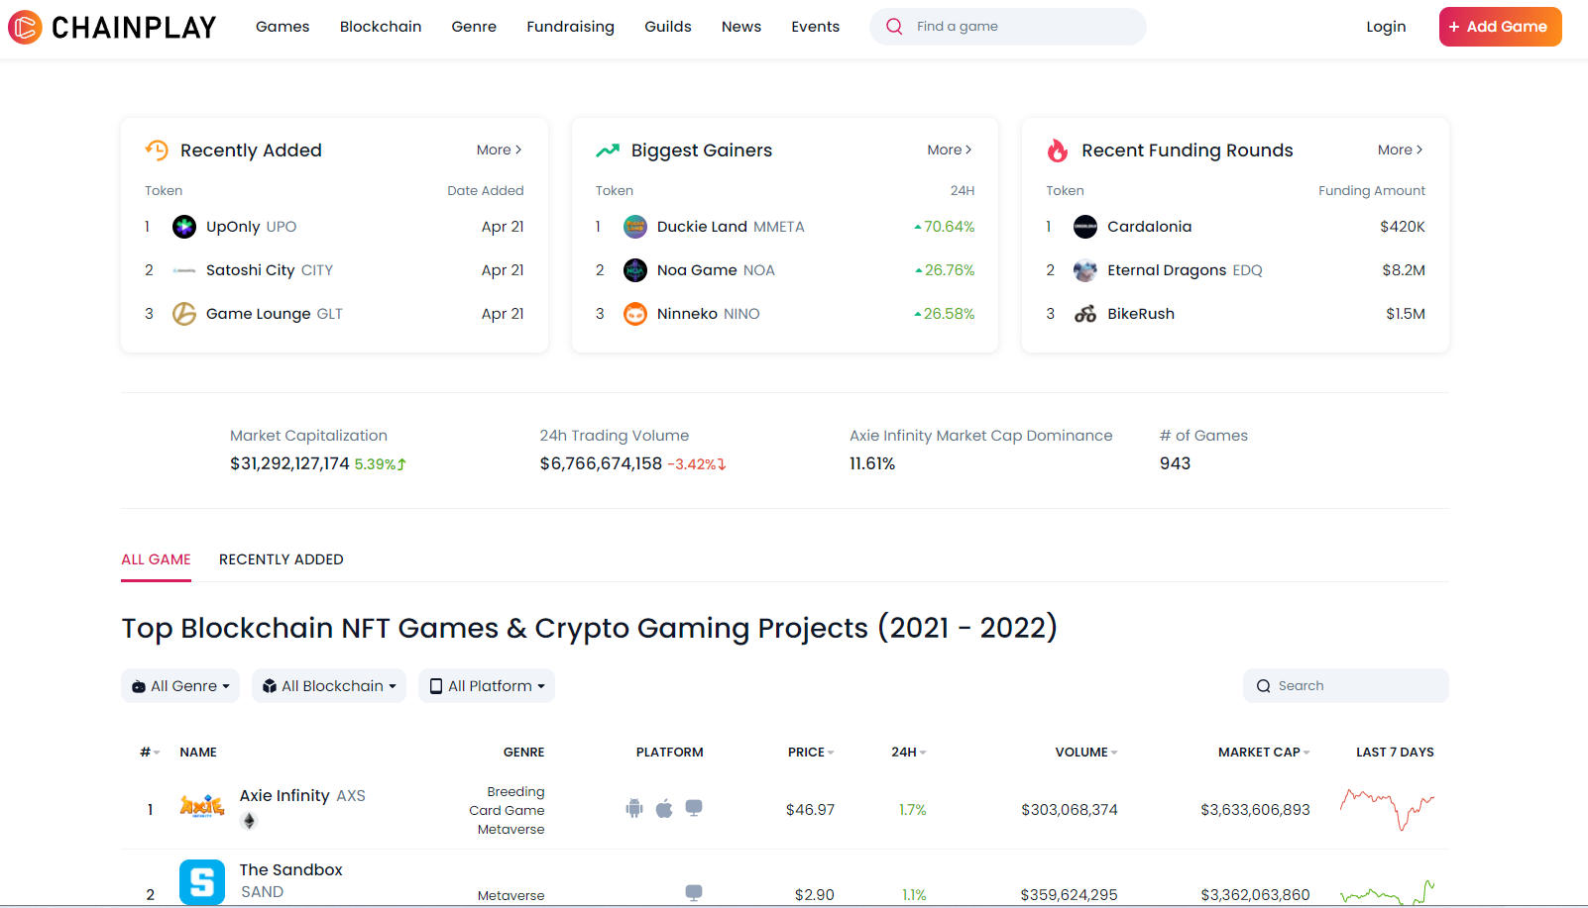Click the Satoshi City token icon
Image resolution: width=1588 pixels, height=908 pixels.
[184, 270]
